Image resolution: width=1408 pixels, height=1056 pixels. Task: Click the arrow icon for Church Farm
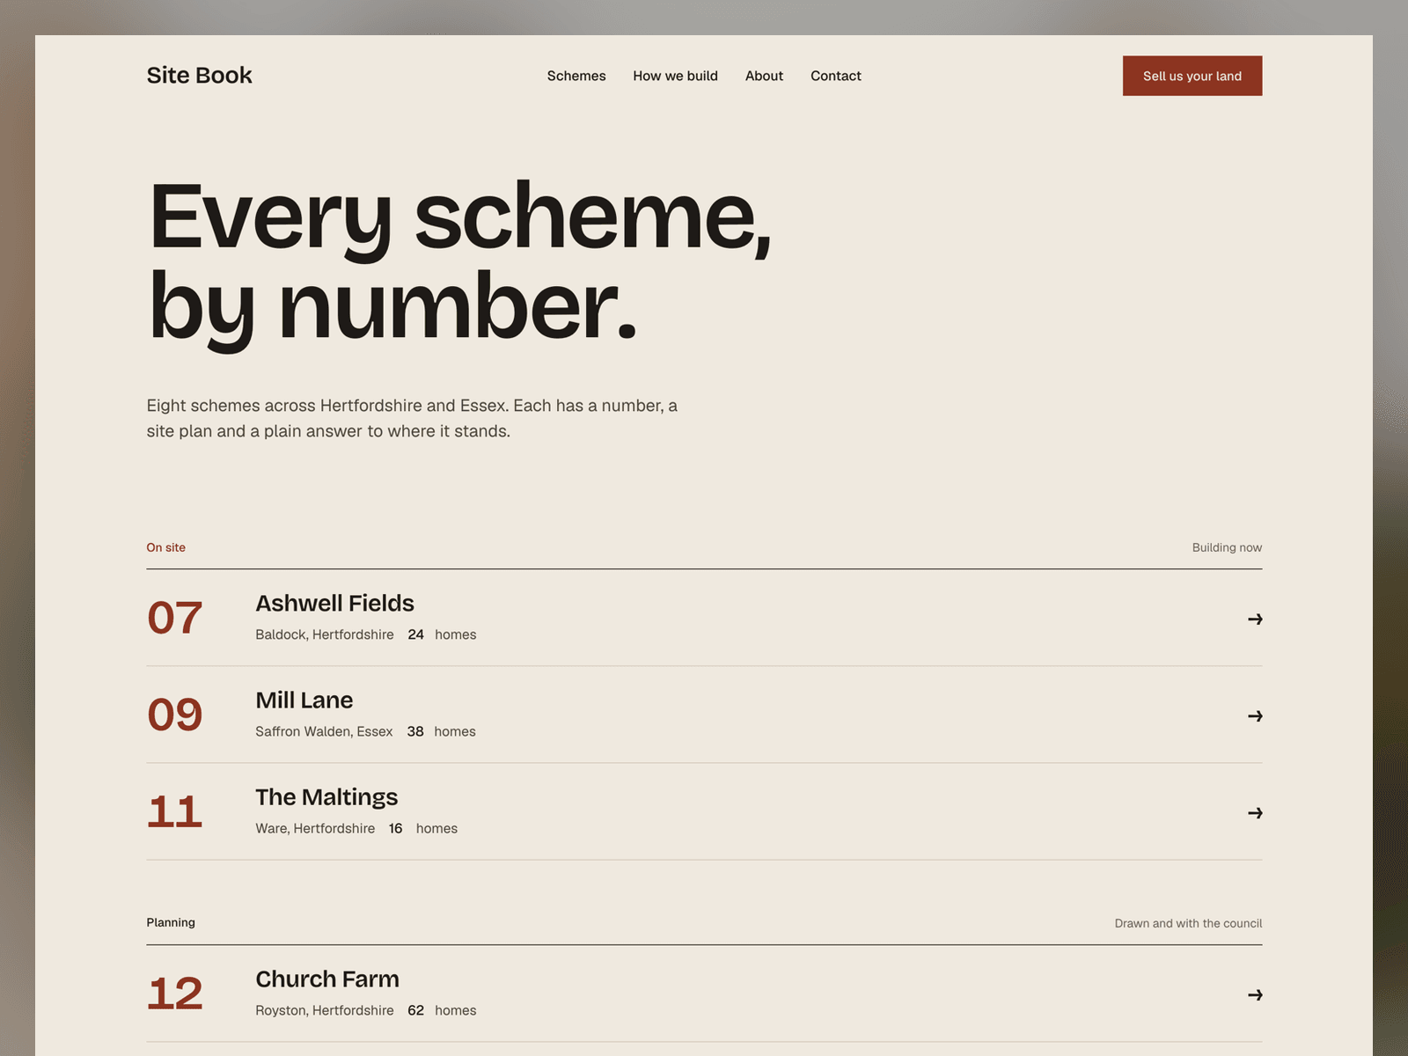click(1255, 995)
